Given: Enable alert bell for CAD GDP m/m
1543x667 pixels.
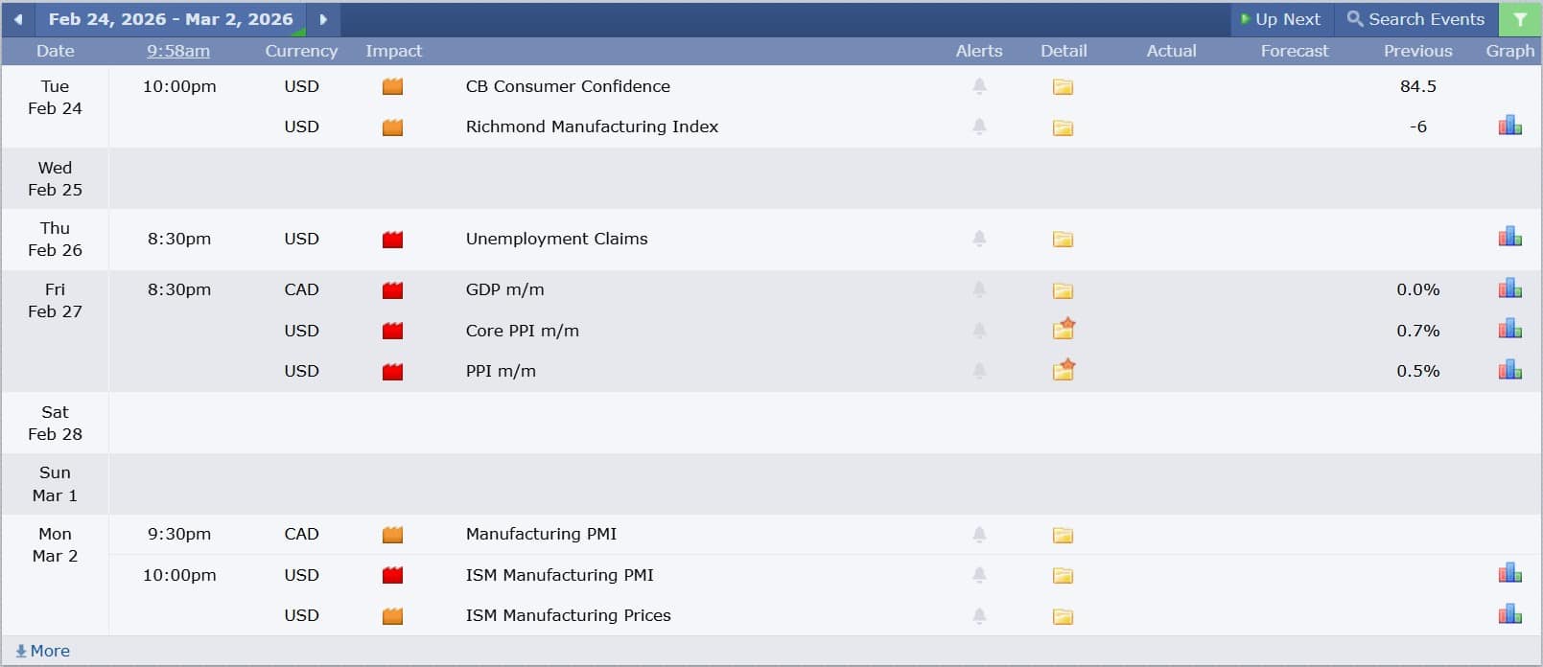Looking at the screenshot, I should (979, 289).
